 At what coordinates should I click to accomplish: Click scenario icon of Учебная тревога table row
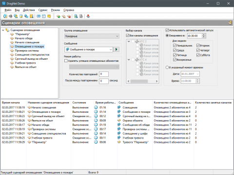coord(29,138)
